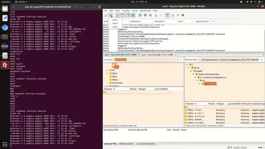This screenshot has width=265, height=149.
Task: Toggle the transfer queue display
Action: [133, 15]
